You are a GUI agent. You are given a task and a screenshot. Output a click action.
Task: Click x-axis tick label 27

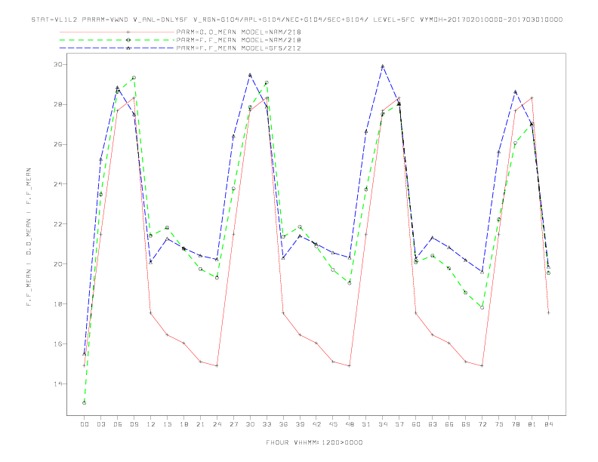[233, 424]
